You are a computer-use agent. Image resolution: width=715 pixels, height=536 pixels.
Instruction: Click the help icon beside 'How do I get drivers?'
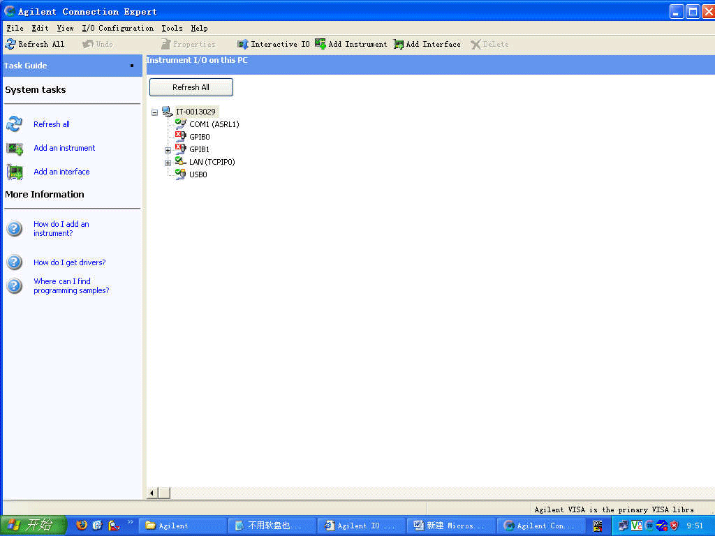pos(15,262)
